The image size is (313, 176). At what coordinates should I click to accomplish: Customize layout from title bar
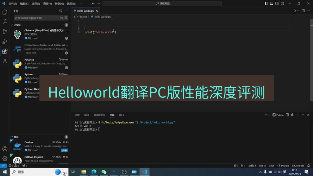pyautogui.click(x=282, y=4)
